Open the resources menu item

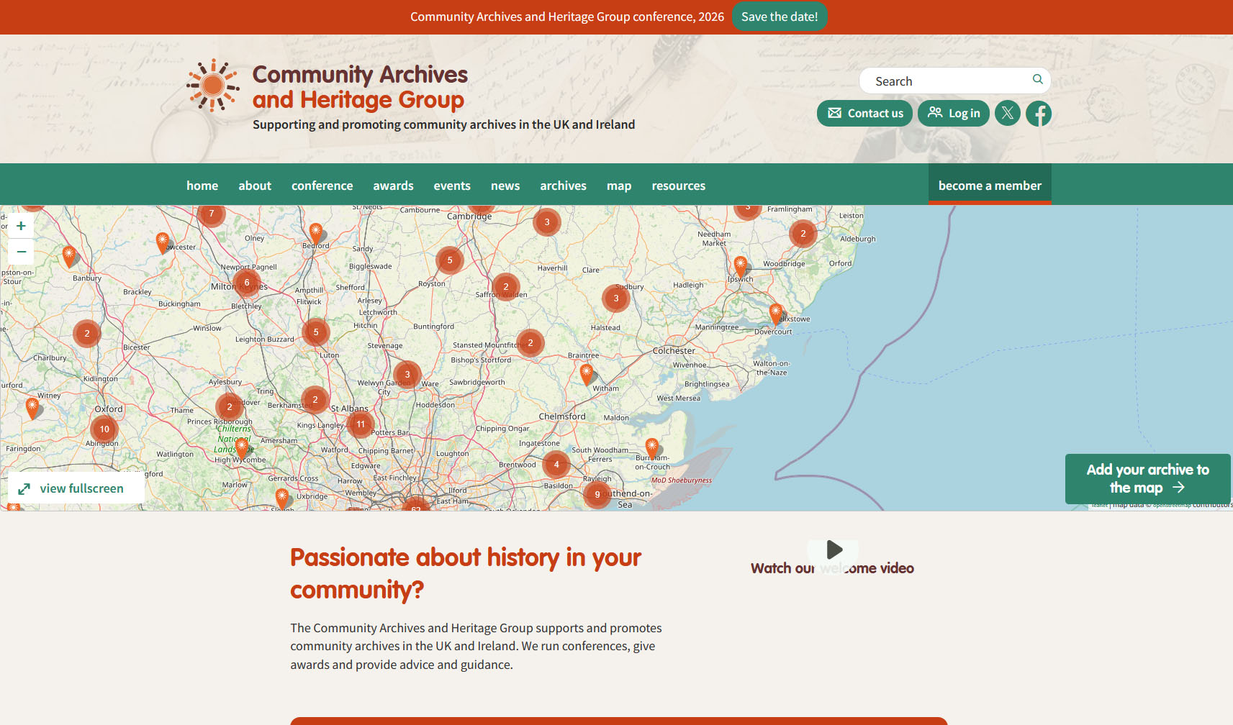click(678, 186)
